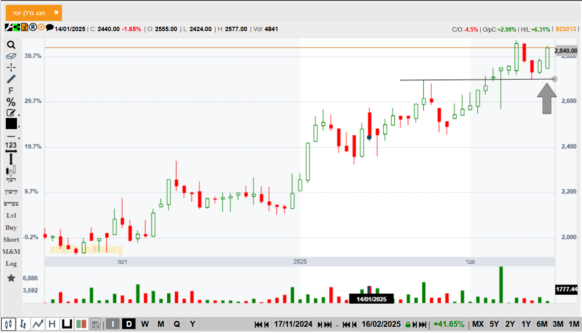Switch to candlestick chart type
This screenshot has height=333, width=582.
8,324
